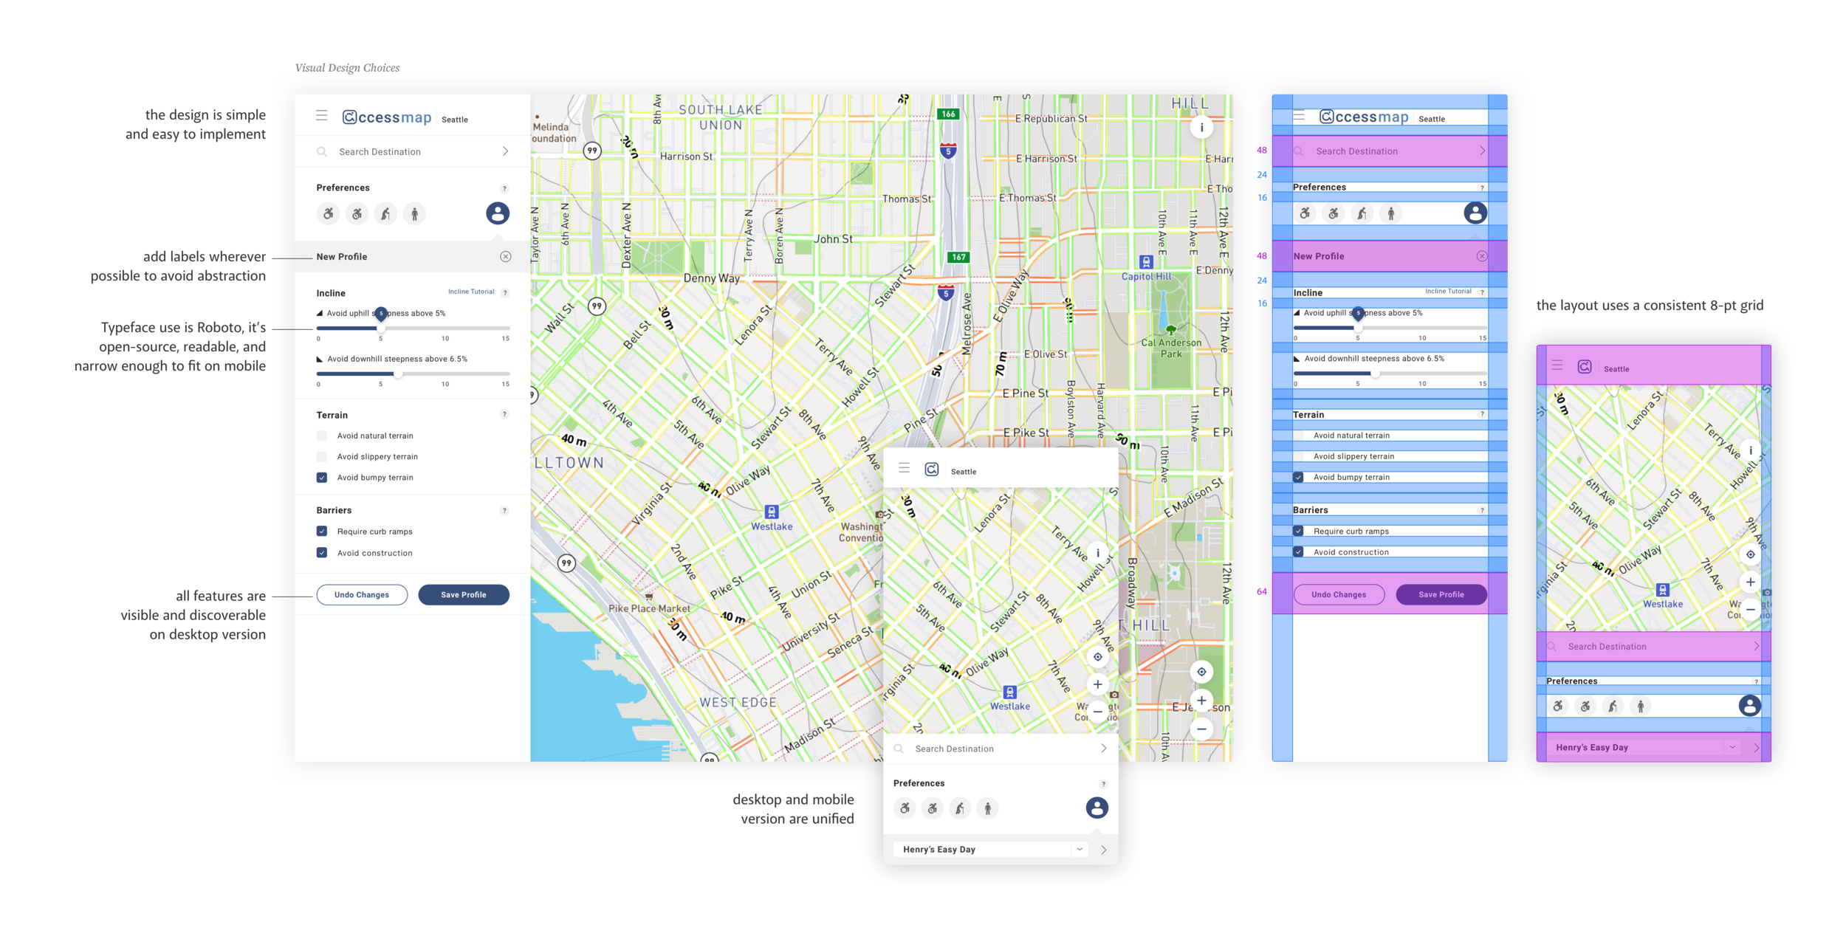The image size is (1846, 925).
Task: Check Avoid natural terrain in left desktop panel
Action: tap(322, 436)
